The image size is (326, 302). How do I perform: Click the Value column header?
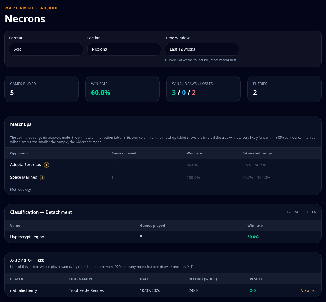15,225
